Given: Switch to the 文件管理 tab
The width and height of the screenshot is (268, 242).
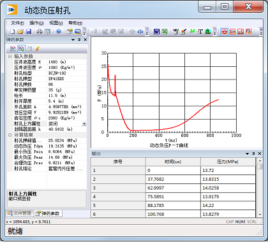Looking at the screenshot, I should click(x=20, y=213).
